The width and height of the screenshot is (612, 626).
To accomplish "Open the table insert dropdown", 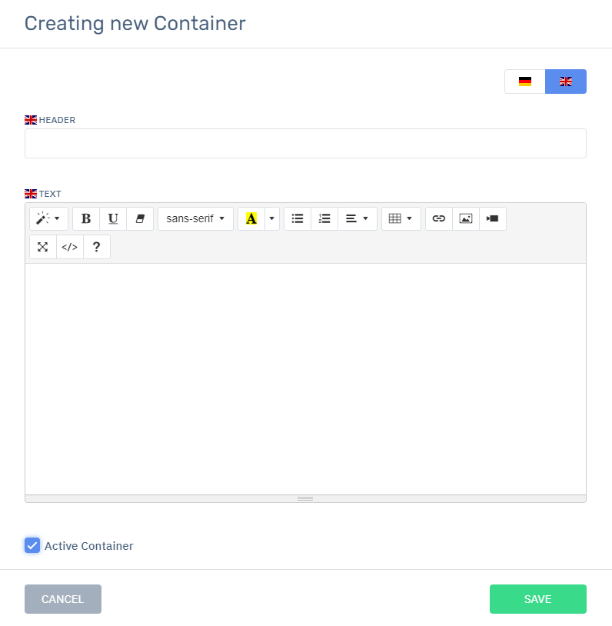I will (x=401, y=218).
